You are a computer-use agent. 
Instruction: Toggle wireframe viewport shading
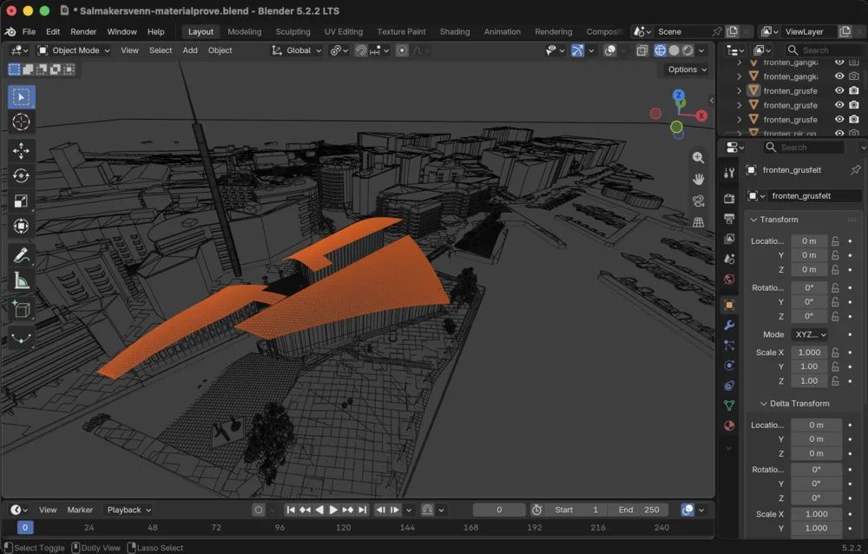(x=660, y=50)
